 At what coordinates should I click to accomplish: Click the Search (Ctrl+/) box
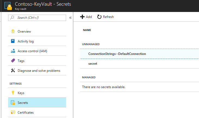38,18
